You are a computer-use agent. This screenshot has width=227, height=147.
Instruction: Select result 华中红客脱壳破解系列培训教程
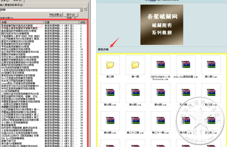(18, 88)
